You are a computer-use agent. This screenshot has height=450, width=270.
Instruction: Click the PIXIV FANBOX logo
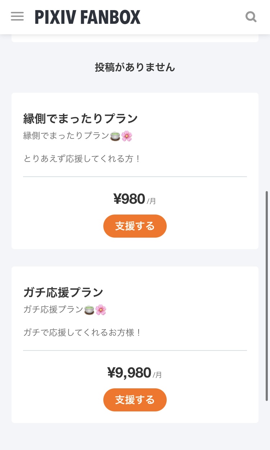point(87,17)
